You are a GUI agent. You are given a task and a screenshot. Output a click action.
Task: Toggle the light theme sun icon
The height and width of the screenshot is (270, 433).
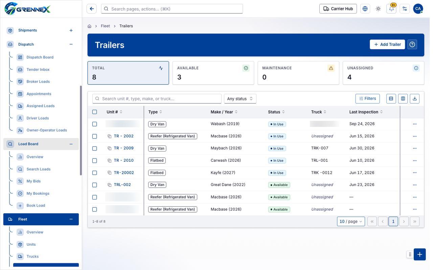(378, 9)
